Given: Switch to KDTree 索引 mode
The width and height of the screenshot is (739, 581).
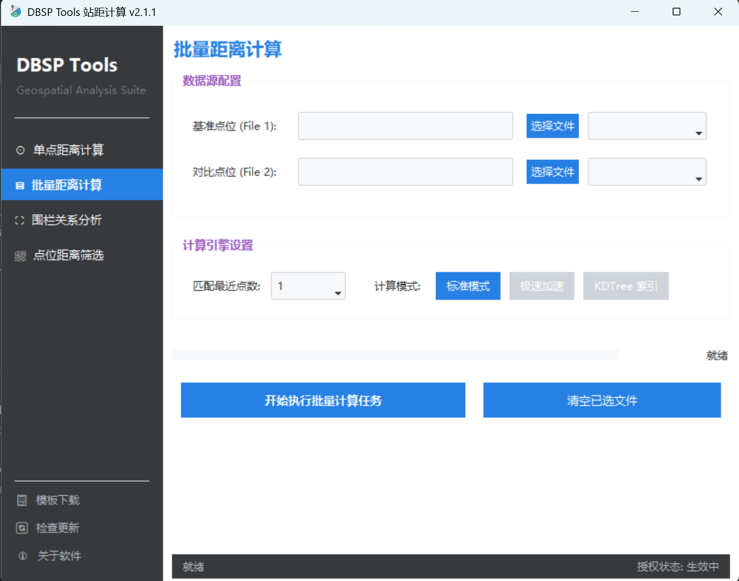Looking at the screenshot, I should [x=625, y=286].
